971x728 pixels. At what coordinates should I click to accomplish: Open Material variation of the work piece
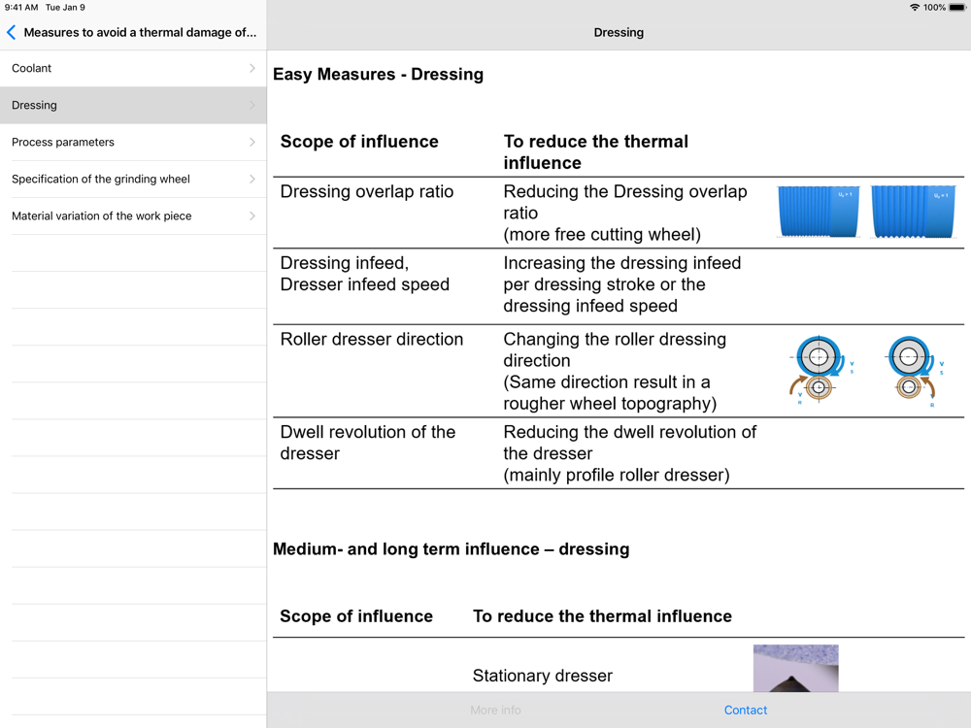point(133,216)
